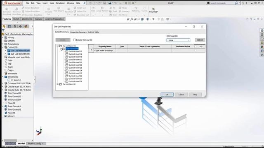Click the Linear Pattern tool
The image size is (264, 148).
click(x=102, y=9)
